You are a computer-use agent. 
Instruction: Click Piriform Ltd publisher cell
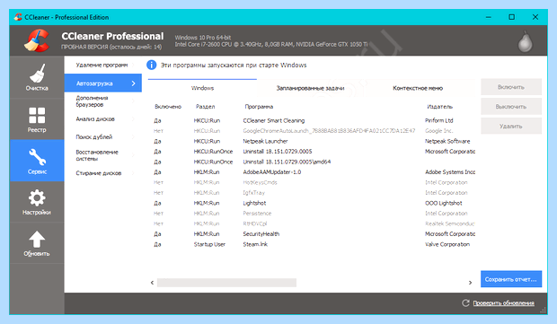click(439, 120)
